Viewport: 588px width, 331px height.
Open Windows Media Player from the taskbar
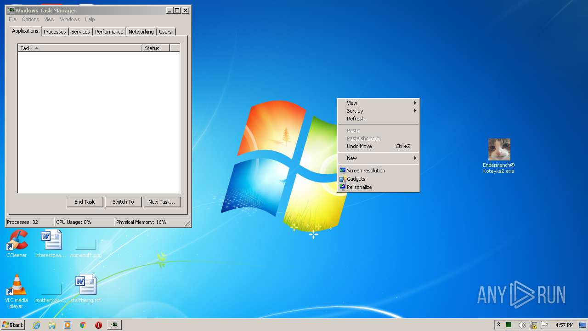click(x=68, y=325)
